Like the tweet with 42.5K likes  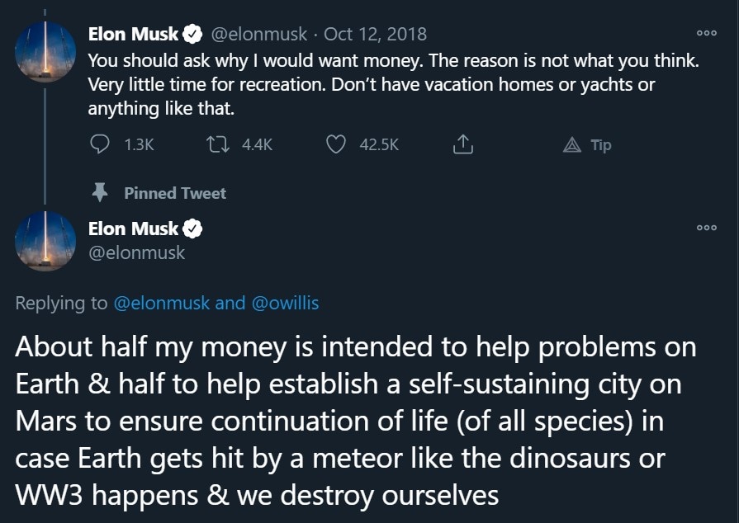point(335,145)
